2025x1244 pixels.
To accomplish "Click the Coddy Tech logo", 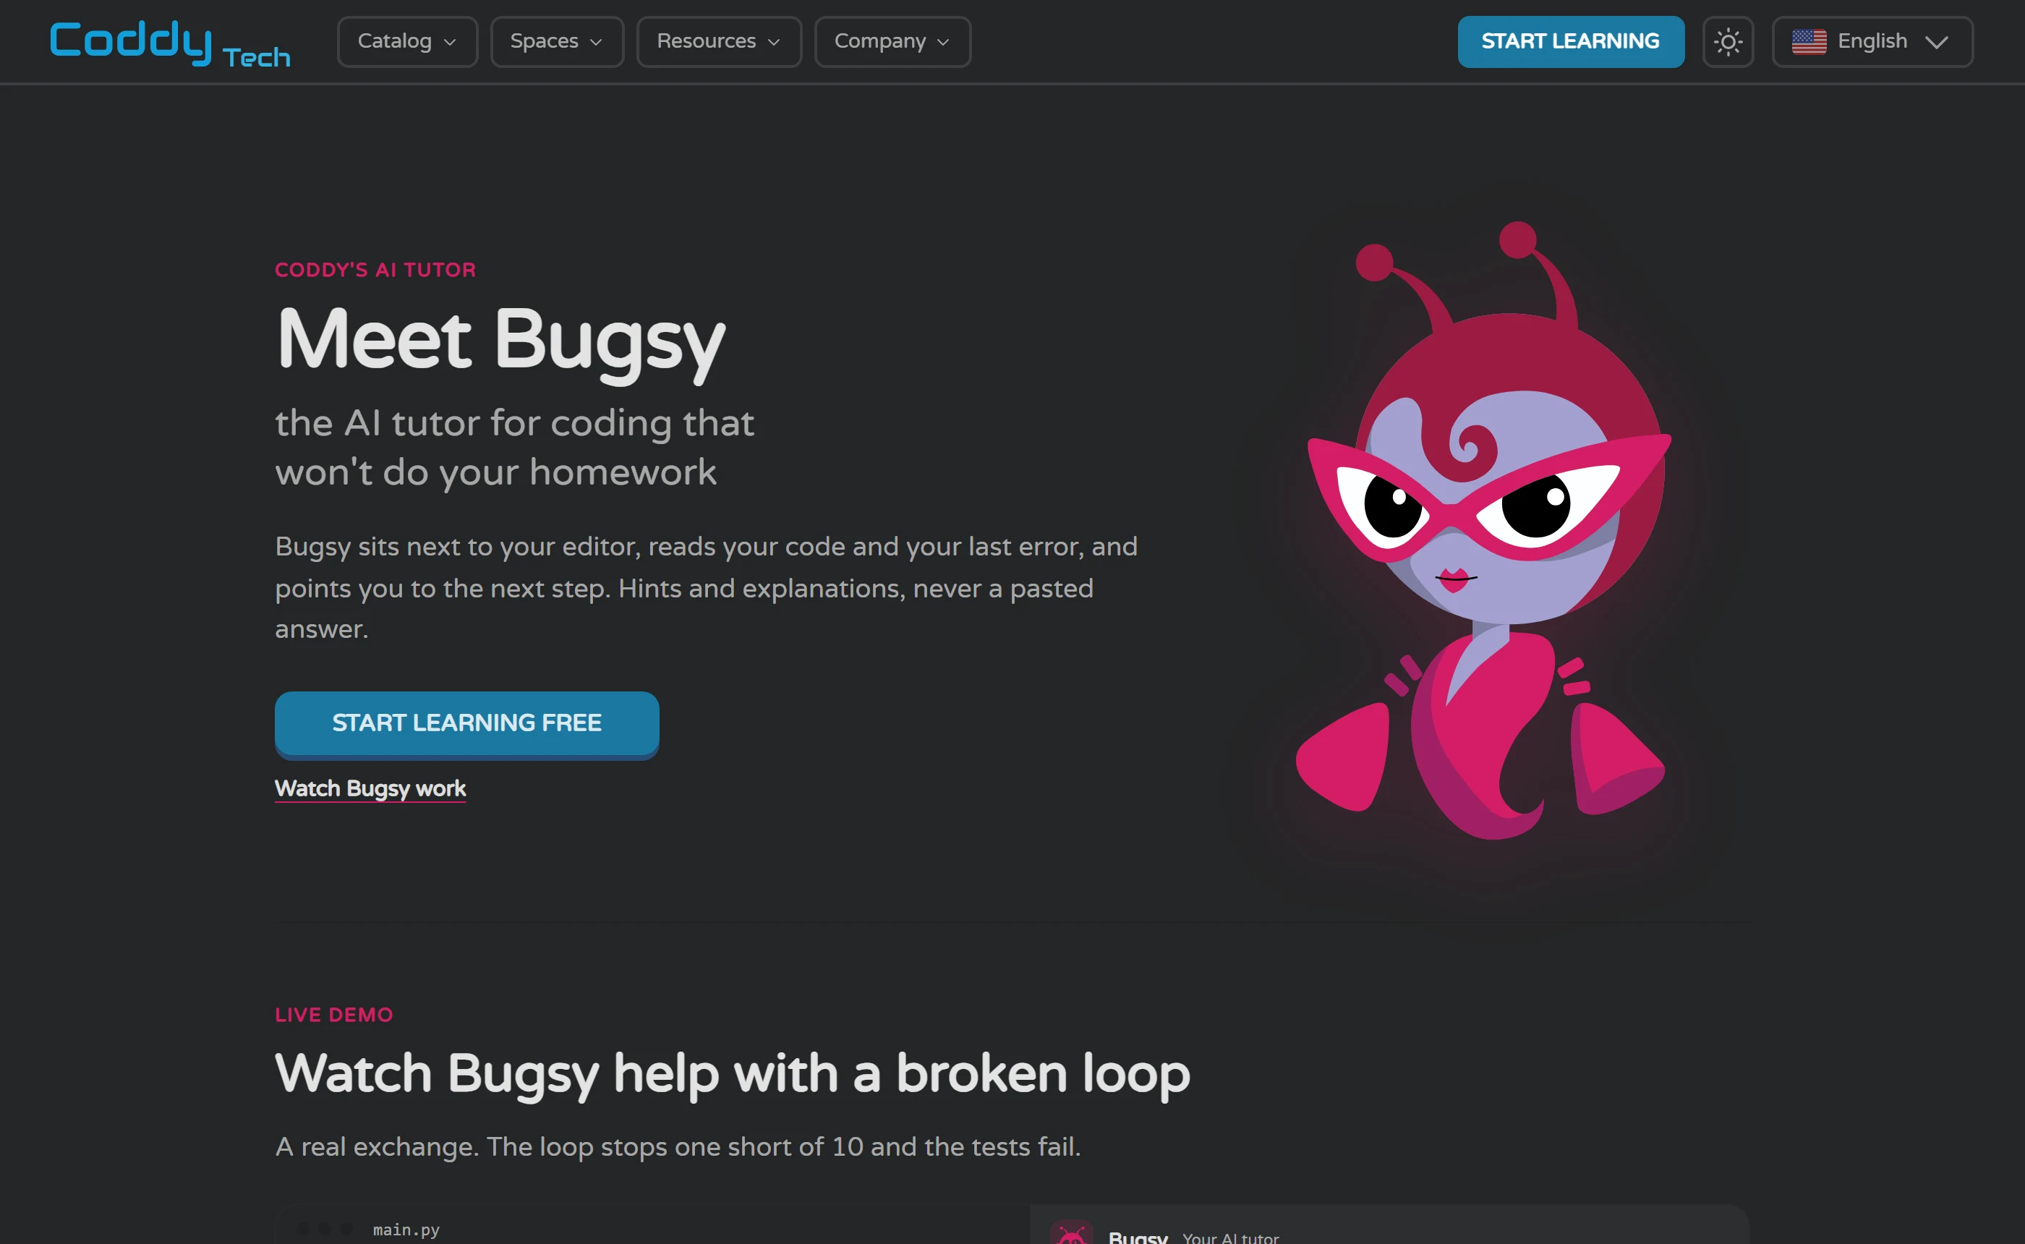I will (x=170, y=43).
